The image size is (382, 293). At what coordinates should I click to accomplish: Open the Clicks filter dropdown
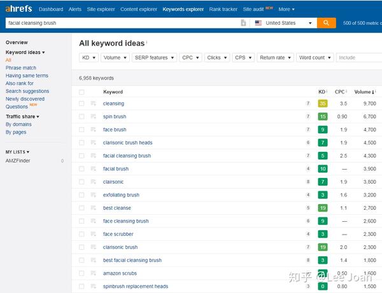pyautogui.click(x=217, y=58)
